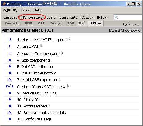Show the Components view
Image resolution: width=143 pixels, height=126 pixels.
[68, 17]
